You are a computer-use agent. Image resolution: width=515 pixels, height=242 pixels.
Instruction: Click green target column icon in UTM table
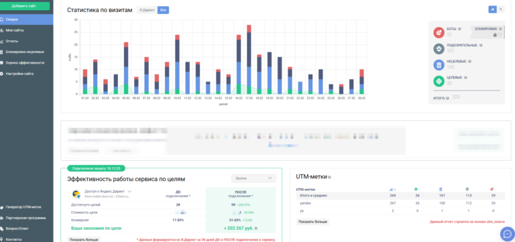point(416,190)
